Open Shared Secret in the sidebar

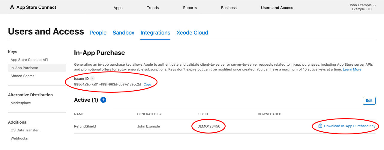pos(22,76)
